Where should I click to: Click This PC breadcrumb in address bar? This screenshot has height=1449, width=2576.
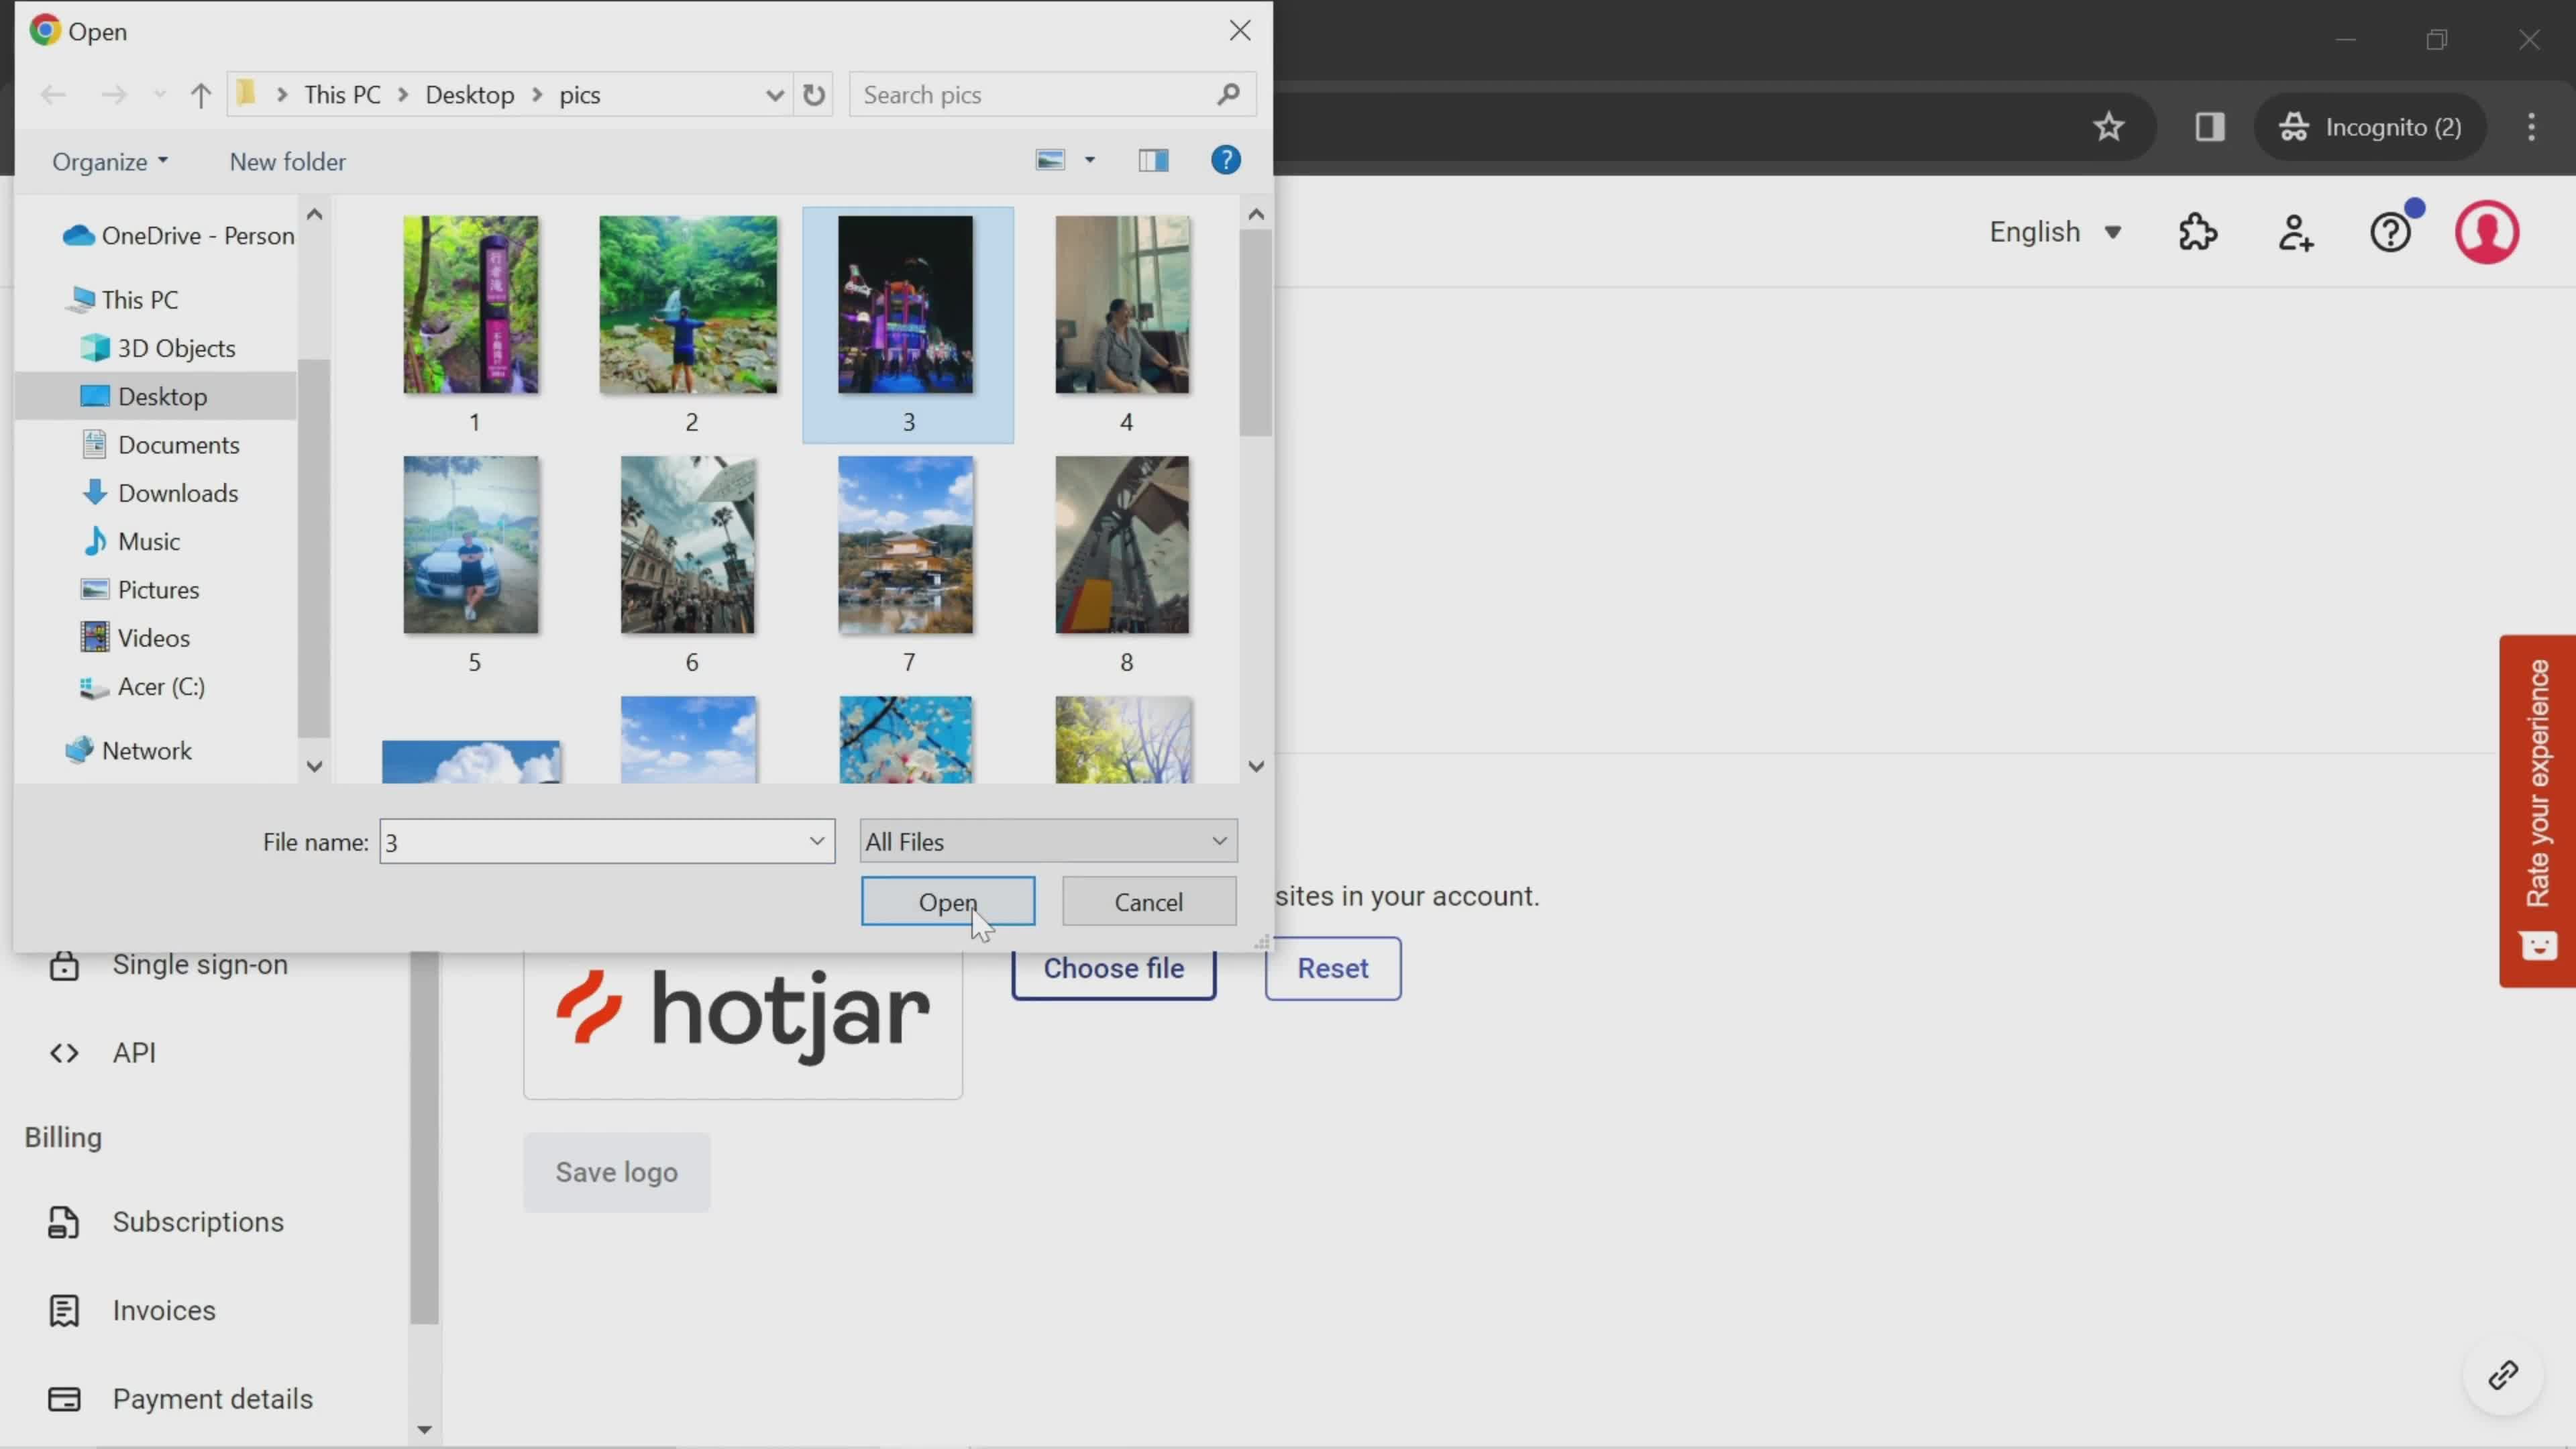click(342, 95)
